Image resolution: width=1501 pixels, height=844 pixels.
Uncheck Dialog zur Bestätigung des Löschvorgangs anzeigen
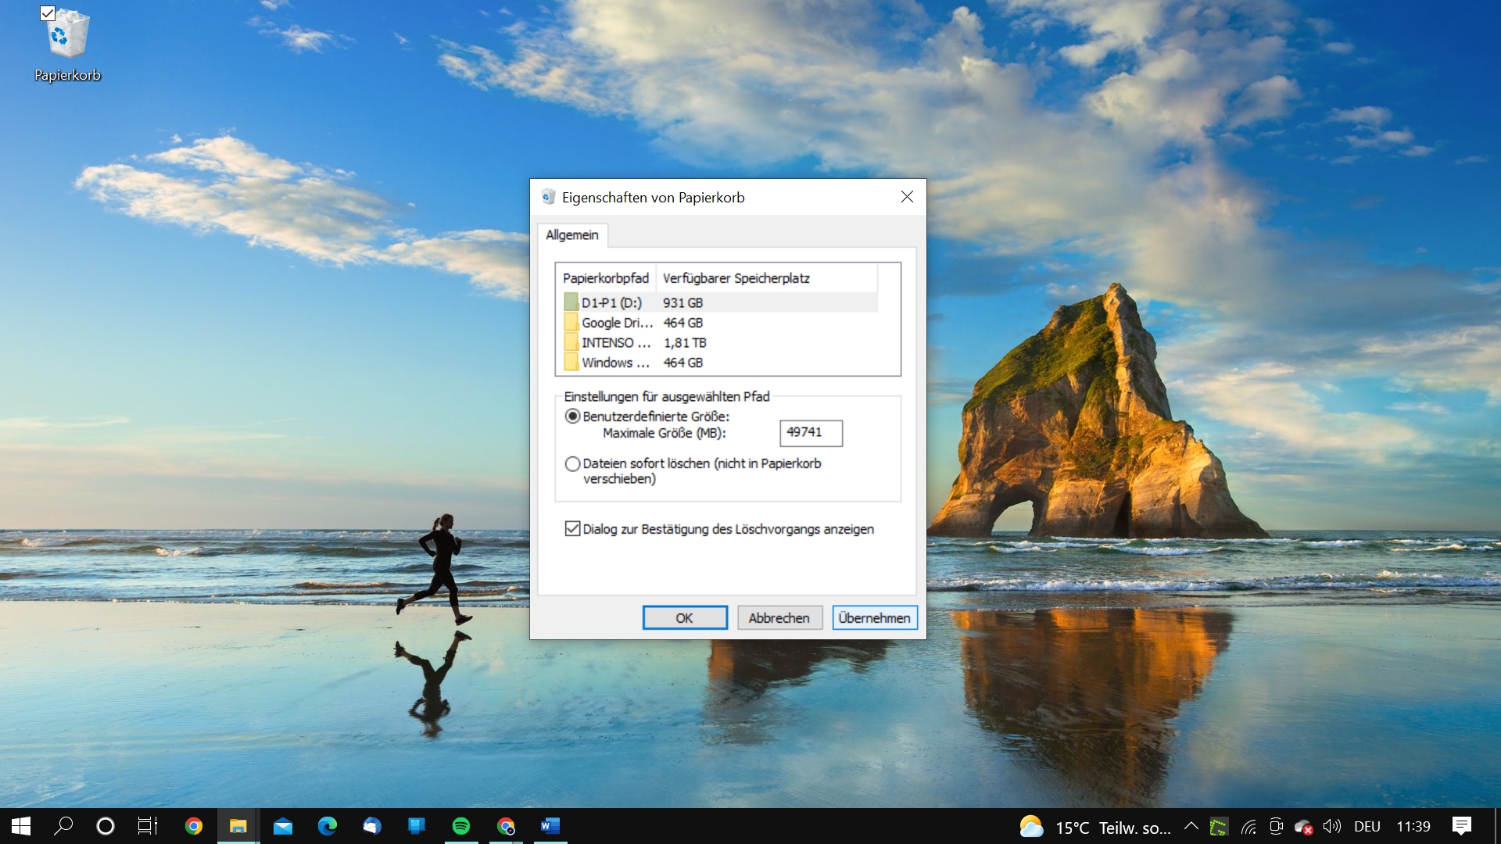571,529
